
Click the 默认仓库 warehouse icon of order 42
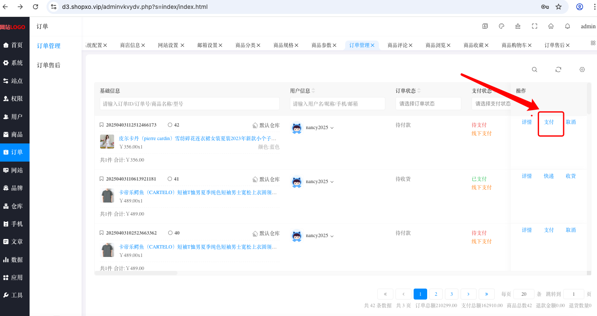point(255,125)
